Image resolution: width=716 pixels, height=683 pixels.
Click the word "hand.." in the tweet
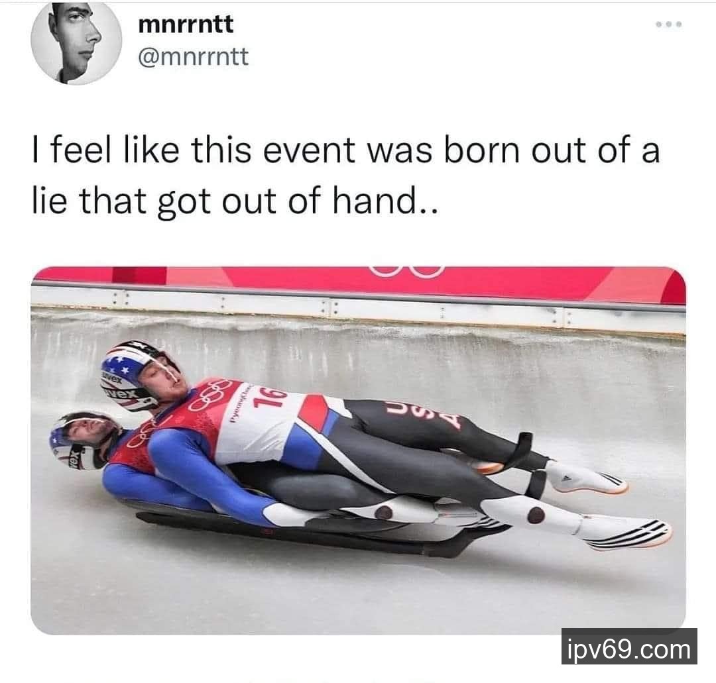[385, 201]
